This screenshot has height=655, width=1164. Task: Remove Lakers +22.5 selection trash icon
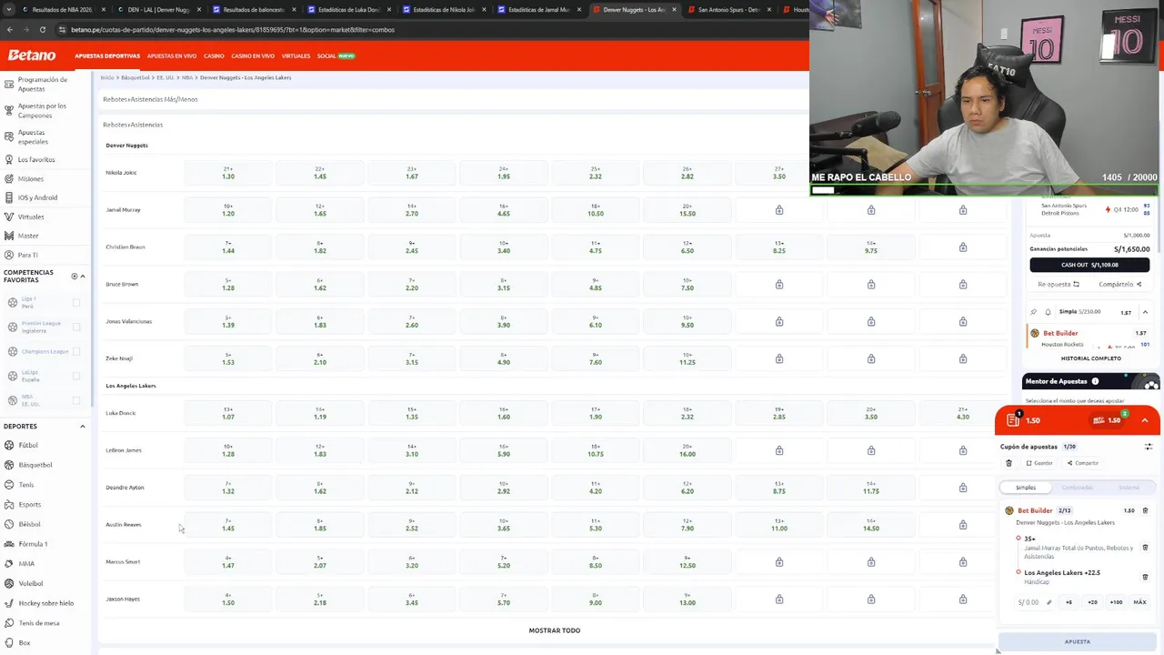[1145, 577]
